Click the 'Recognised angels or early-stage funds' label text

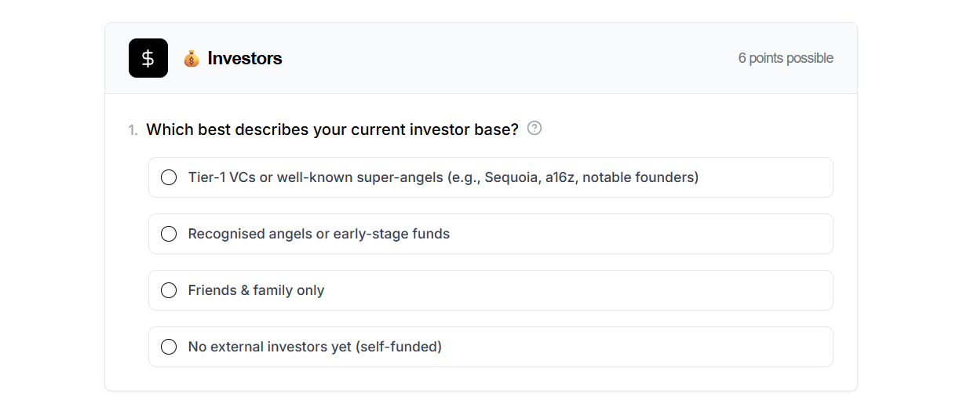319,234
